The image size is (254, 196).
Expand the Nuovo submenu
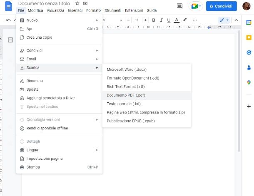(x=59, y=20)
